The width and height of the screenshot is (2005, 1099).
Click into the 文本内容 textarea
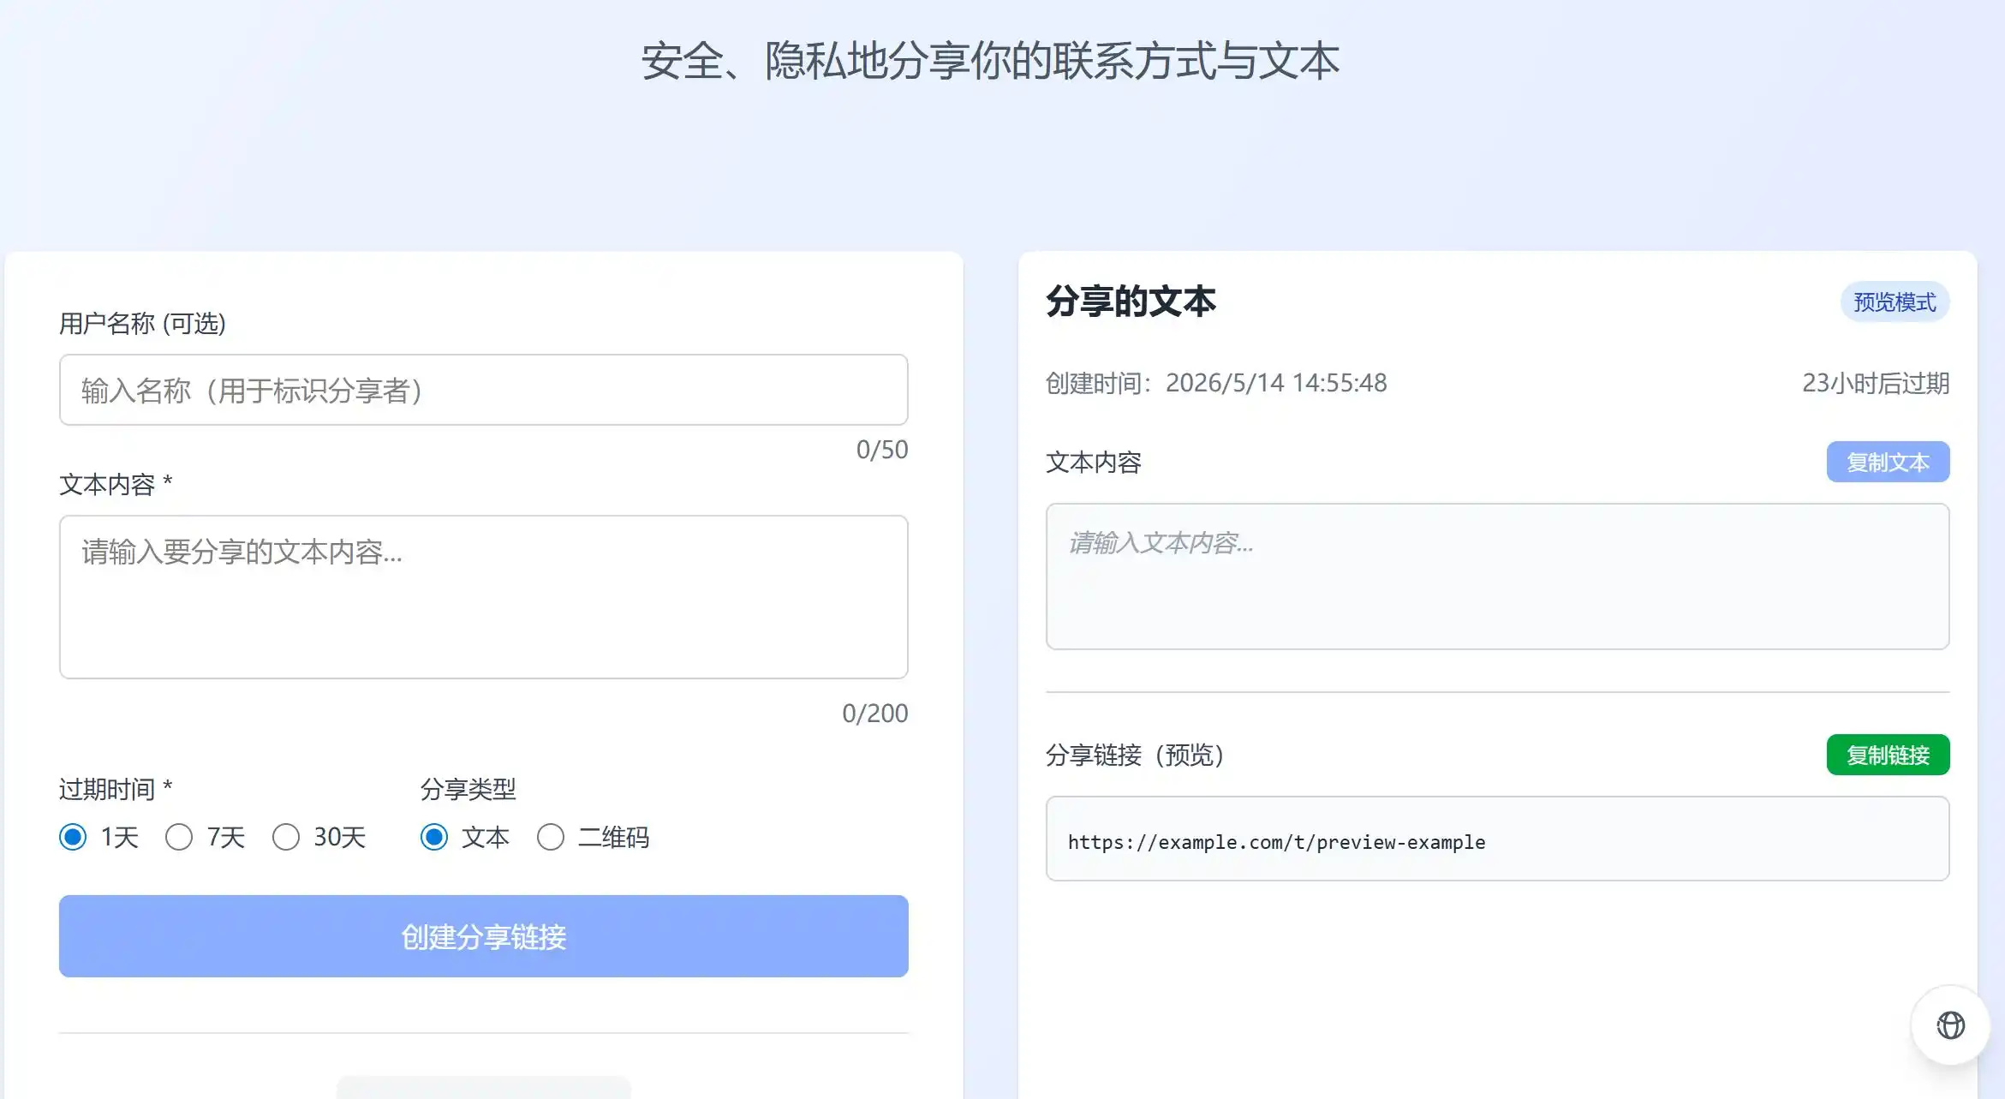tap(483, 597)
